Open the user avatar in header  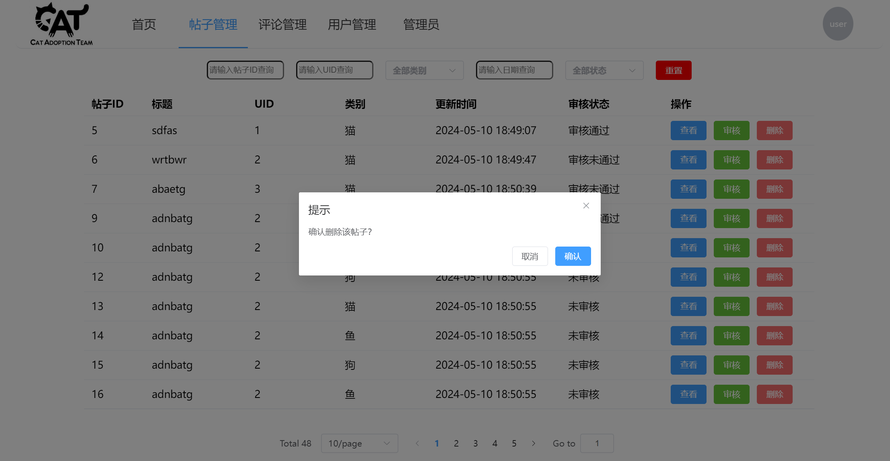838,24
